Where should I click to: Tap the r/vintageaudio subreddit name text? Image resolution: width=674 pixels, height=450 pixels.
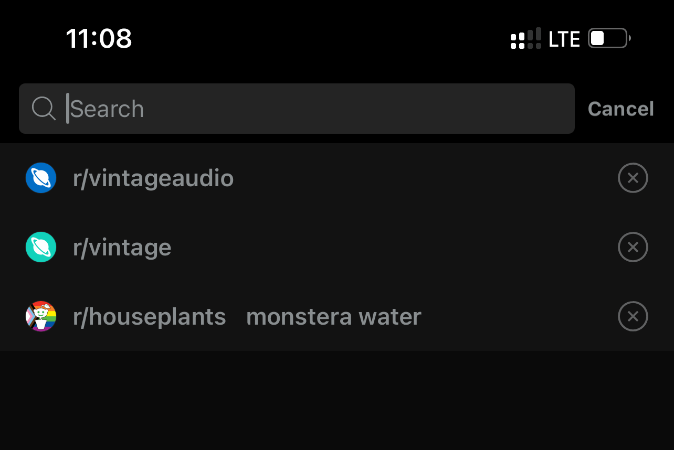154,178
